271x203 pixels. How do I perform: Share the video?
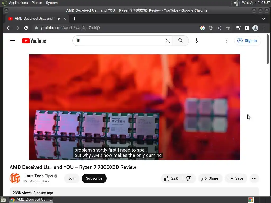210,178
